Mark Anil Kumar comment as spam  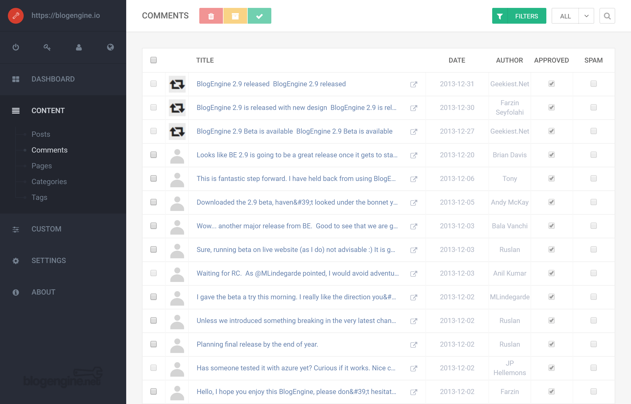[x=594, y=273]
